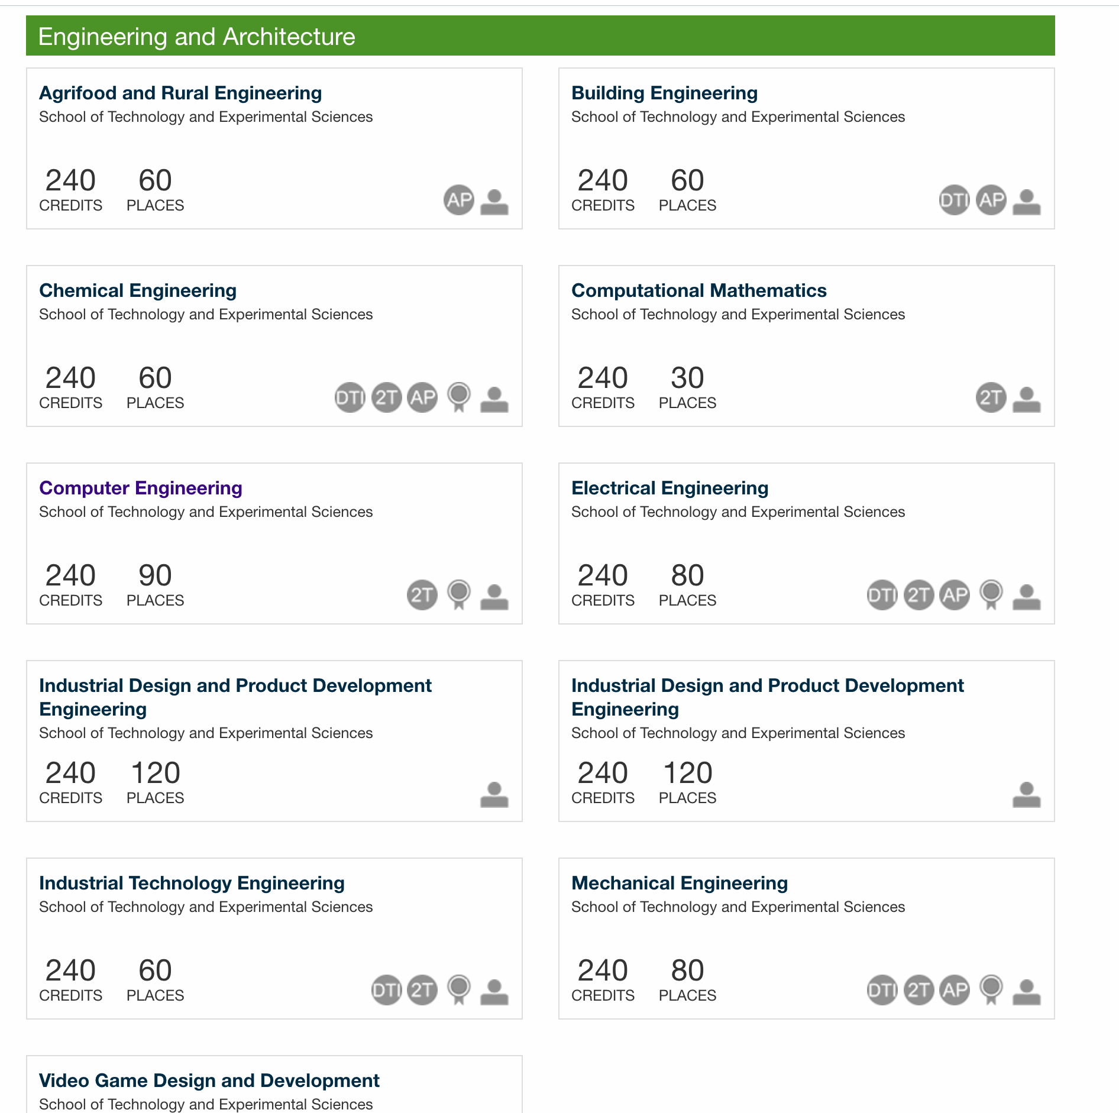This screenshot has height=1113, width=1119.
Task: Open the Industrial Technology Engineering degree link
Action: click(x=192, y=883)
